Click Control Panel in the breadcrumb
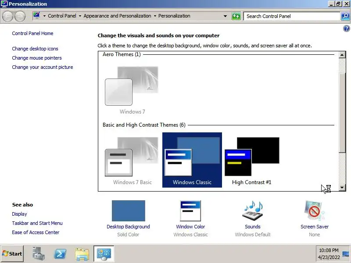The height and width of the screenshot is (263, 351). click(x=62, y=16)
